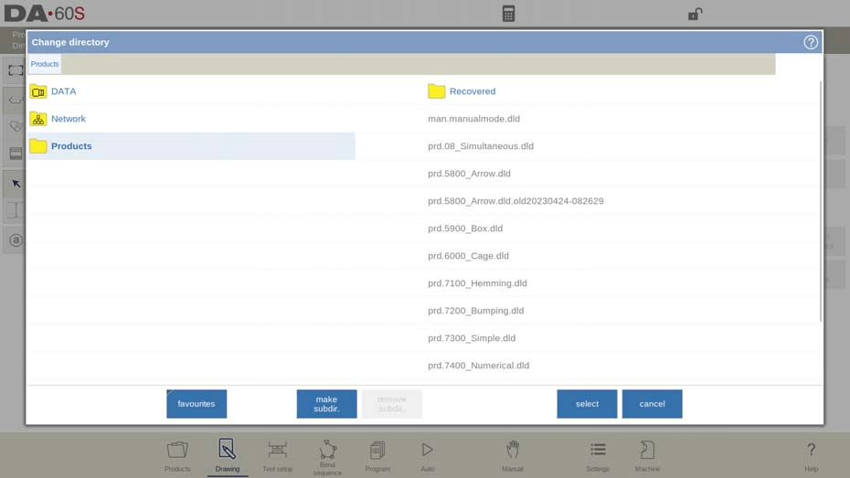Click the padlock icon in top bar
This screenshot has width=850, height=478.
[x=695, y=14]
